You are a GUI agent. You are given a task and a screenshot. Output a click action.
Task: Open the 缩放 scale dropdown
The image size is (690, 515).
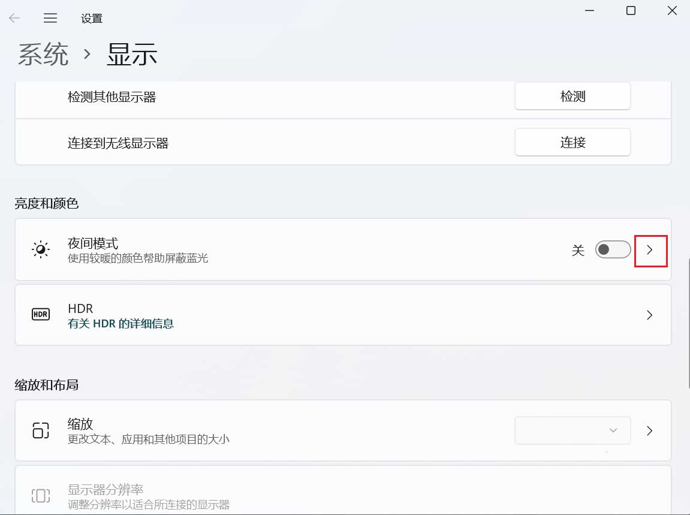pos(572,430)
